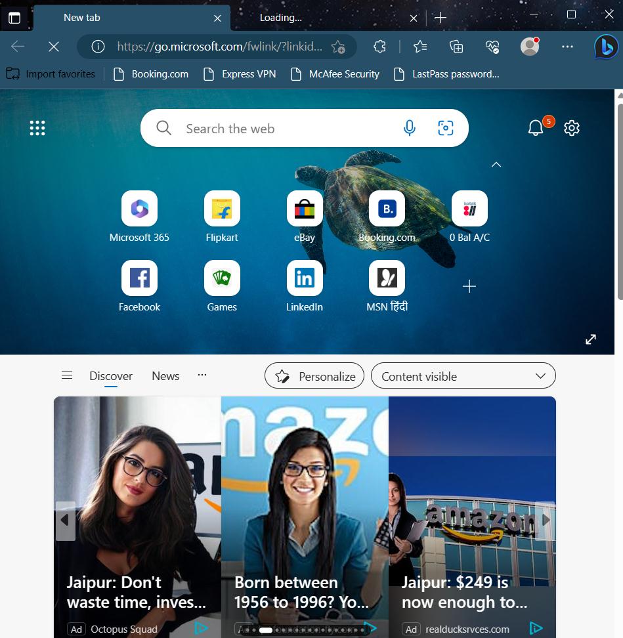Open Booking.com bookmark in favorites bar
This screenshot has width=623, height=638.
150,74
